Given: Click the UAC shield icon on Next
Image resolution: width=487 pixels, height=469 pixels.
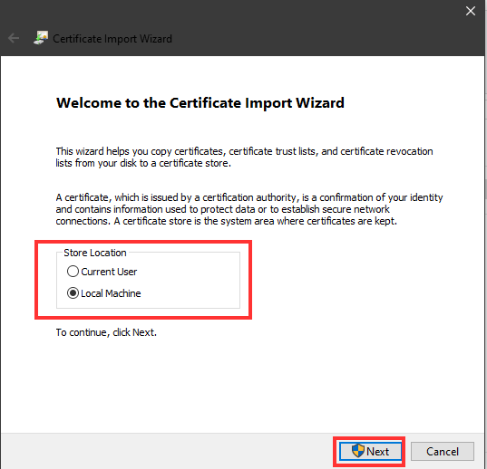Looking at the screenshot, I should coord(358,451).
